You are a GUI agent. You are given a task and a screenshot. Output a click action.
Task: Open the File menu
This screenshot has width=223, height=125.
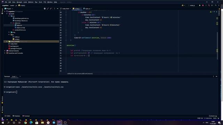pyautogui.click(x=6, y=2)
